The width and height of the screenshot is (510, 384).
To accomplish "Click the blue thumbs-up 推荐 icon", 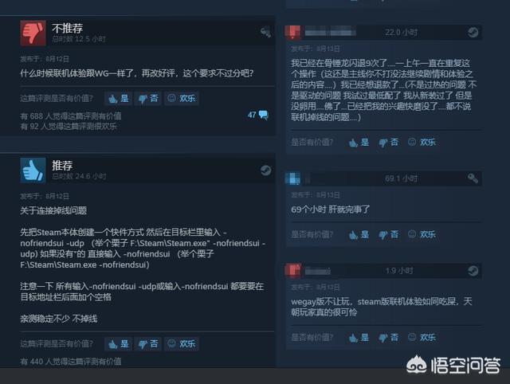I will click(x=33, y=170).
